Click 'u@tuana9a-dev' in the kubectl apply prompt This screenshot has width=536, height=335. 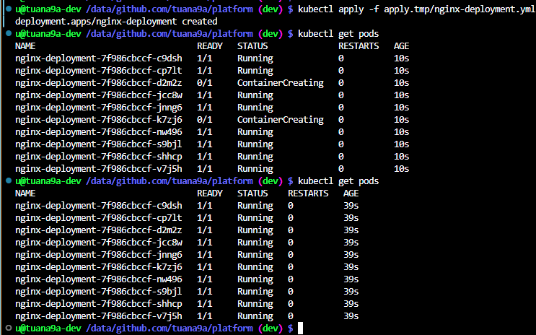coord(48,9)
